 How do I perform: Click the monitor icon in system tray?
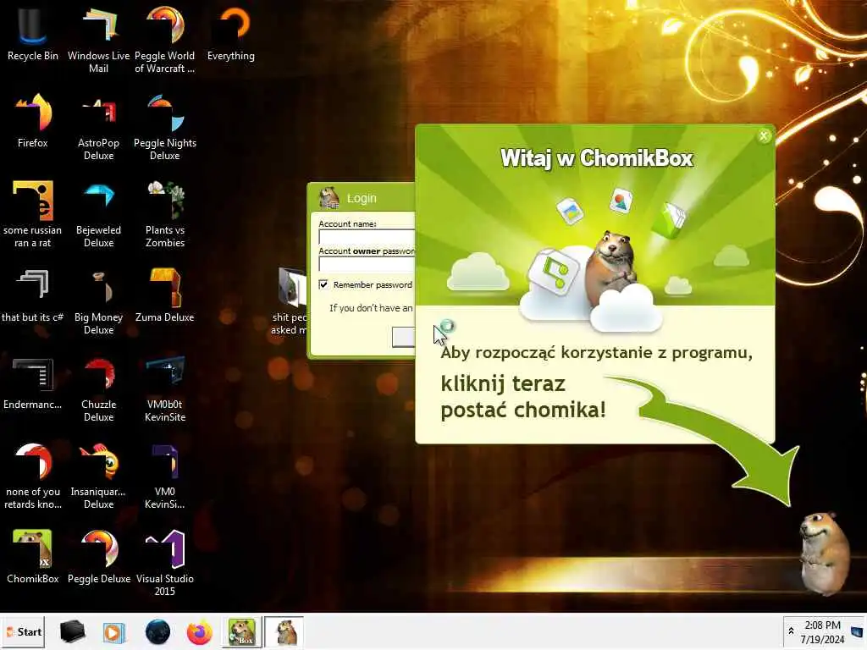click(857, 631)
